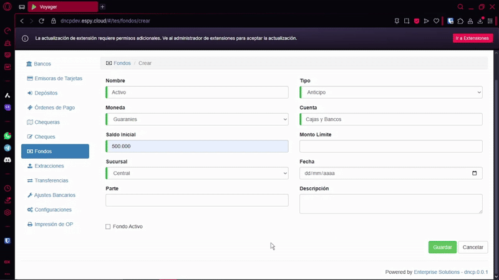Click the Bitwarden shield sidebar icon
The image size is (499, 280).
pyautogui.click(x=7, y=240)
